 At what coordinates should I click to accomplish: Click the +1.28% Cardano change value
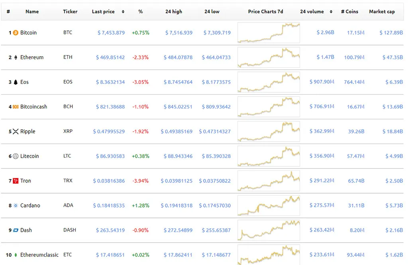coord(141,206)
